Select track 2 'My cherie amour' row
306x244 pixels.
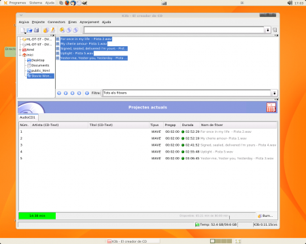pos(148,138)
